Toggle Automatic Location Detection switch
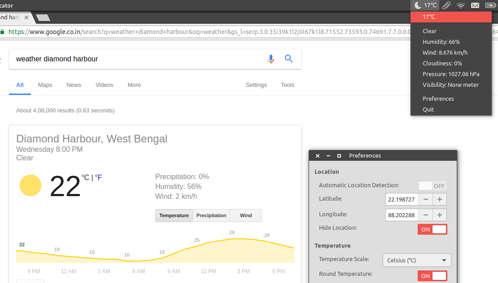Screen dimensions: 498x283 (432, 186)
